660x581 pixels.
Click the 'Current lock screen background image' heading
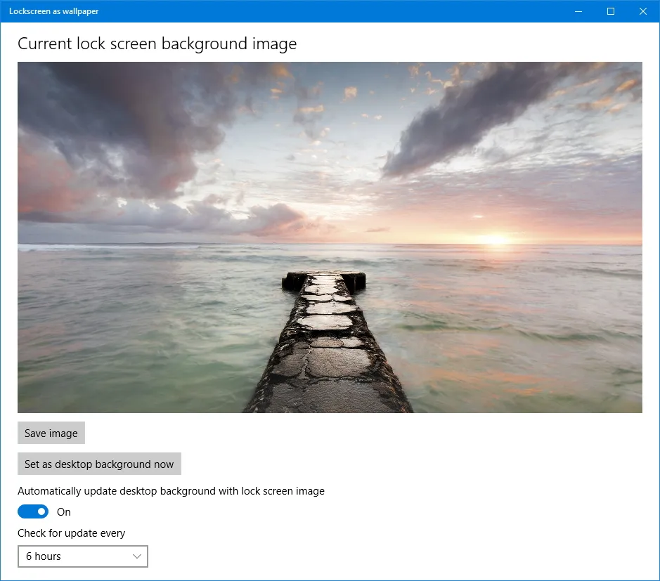[x=157, y=44]
